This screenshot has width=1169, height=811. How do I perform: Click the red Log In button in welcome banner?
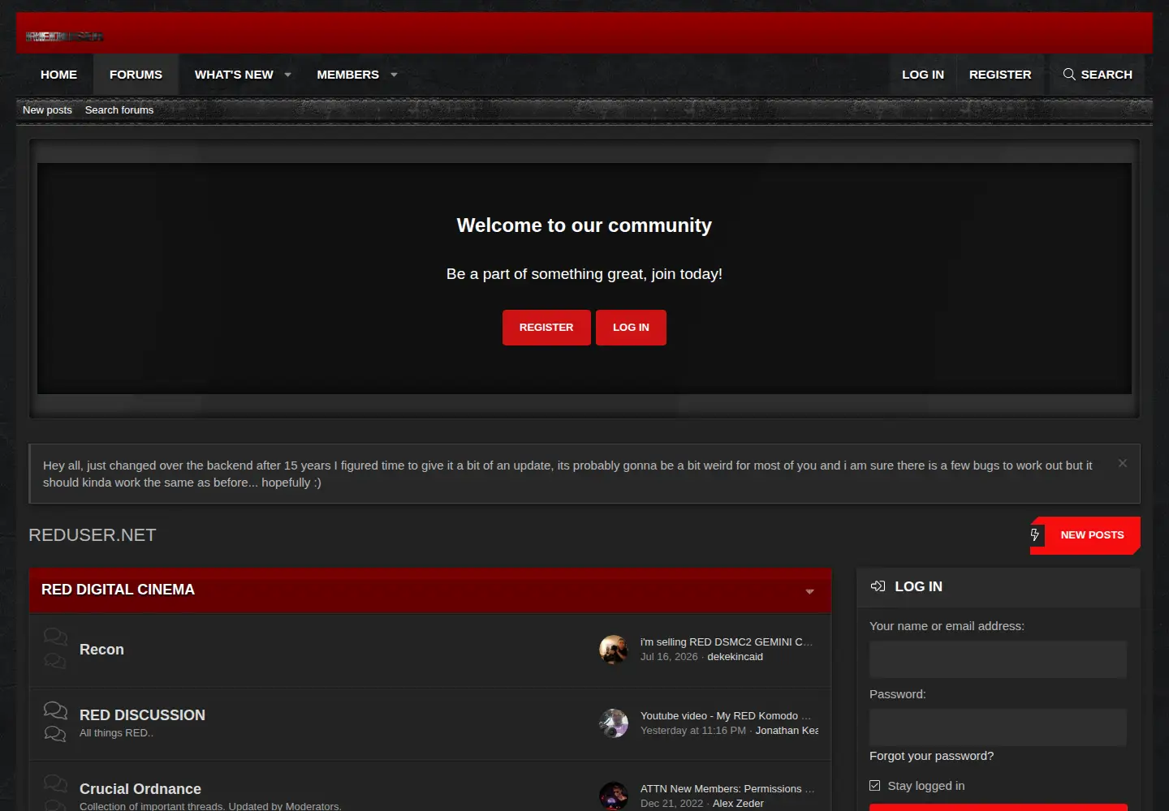point(631,328)
